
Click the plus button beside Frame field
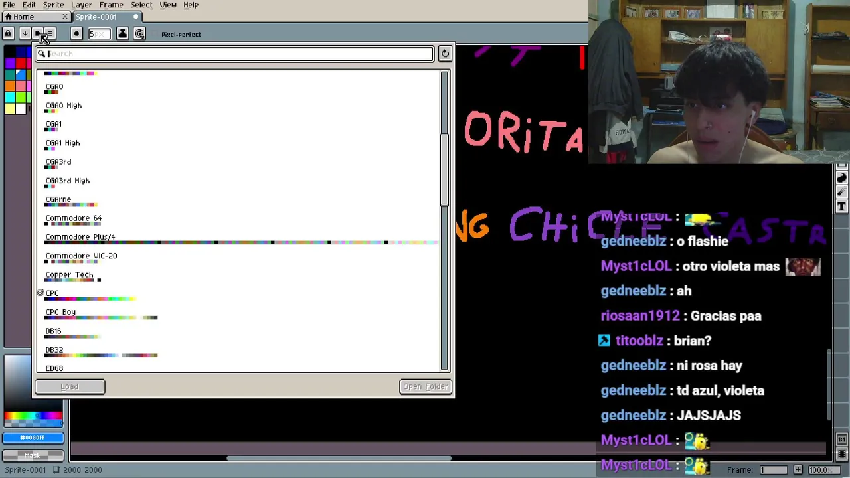click(x=798, y=470)
